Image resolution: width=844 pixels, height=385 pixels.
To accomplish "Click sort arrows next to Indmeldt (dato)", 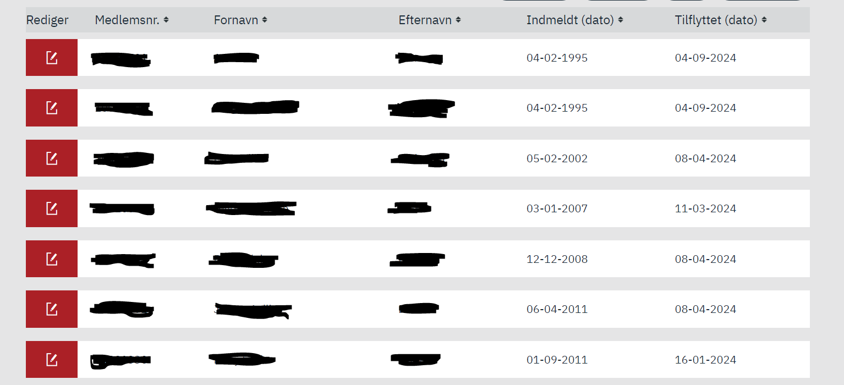I will (x=621, y=20).
